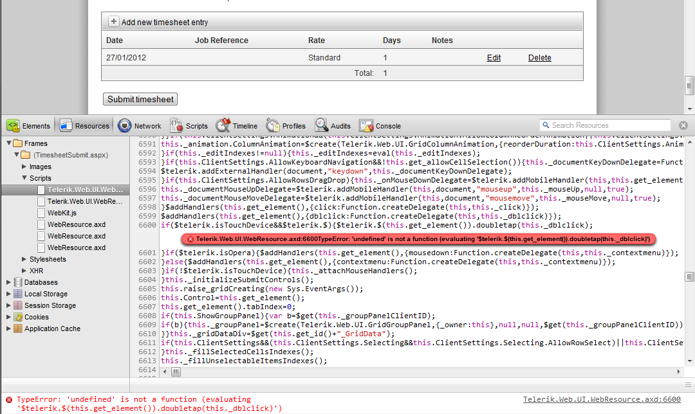The height and width of the screenshot is (414, 695).
Task: Expand the Local Storage node
Action: point(8,294)
